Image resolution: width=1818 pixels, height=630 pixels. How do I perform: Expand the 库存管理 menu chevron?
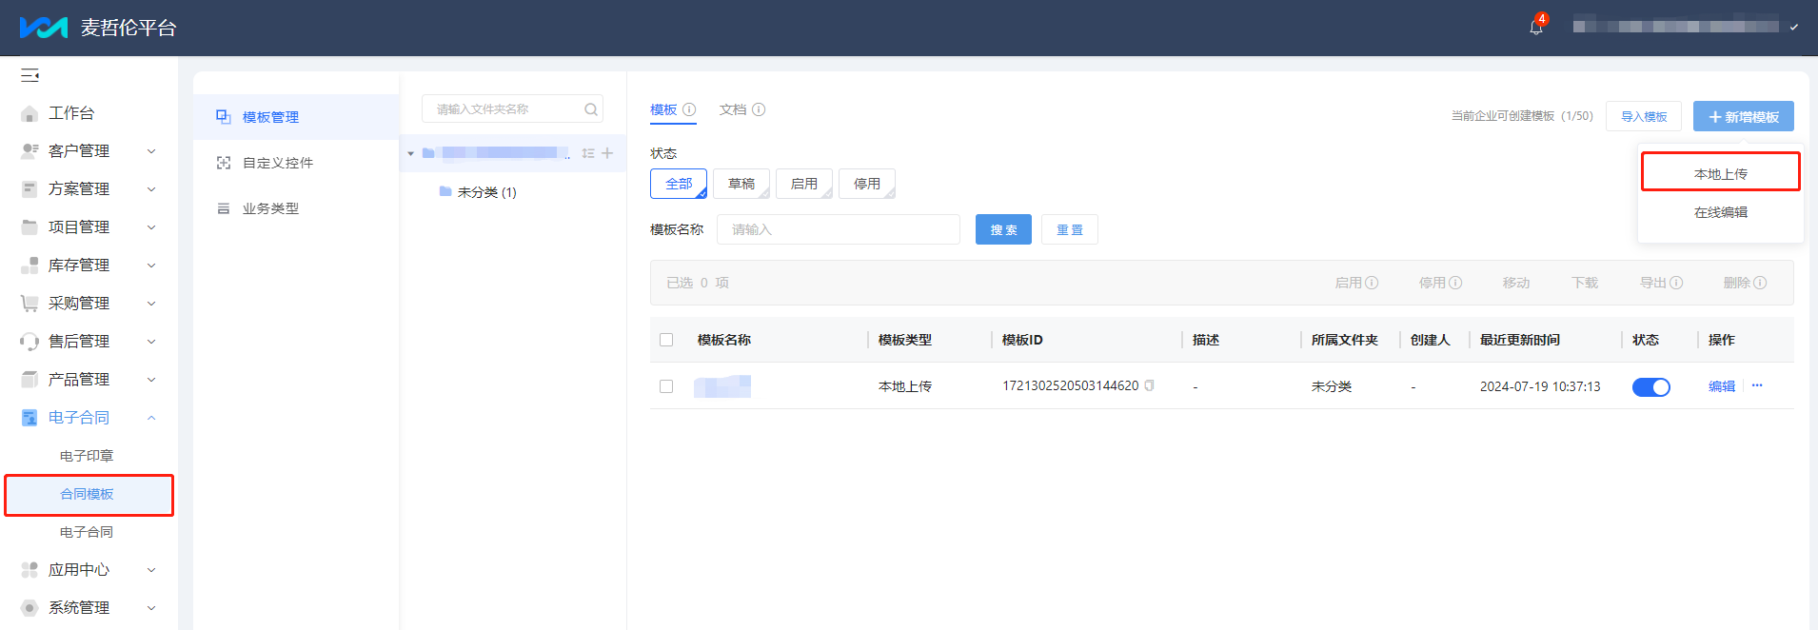151,266
